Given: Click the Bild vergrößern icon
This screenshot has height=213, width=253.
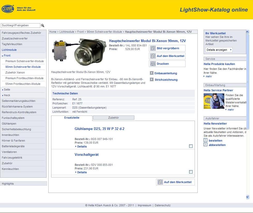Looking at the screenshot, I should [153, 48].
